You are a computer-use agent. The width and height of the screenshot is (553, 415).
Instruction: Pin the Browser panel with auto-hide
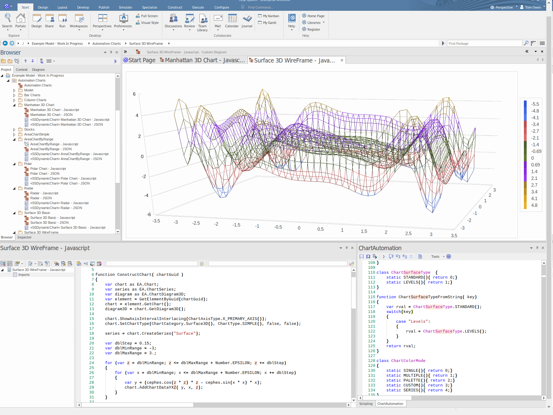111,52
